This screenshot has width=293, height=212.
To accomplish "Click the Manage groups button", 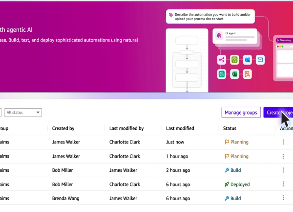I will pos(241,113).
